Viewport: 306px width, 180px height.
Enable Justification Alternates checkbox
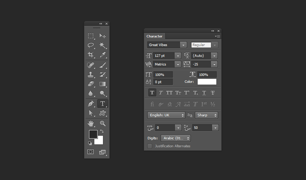(x=150, y=146)
